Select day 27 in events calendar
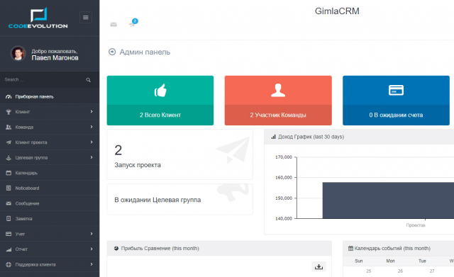This screenshot has height=277, width=454. click(432, 271)
